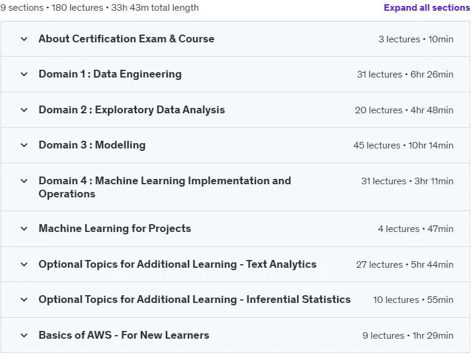Viewport: 472px width, 356px height.
Task: Expand the Basics of AWS chevron
Action: (24, 336)
